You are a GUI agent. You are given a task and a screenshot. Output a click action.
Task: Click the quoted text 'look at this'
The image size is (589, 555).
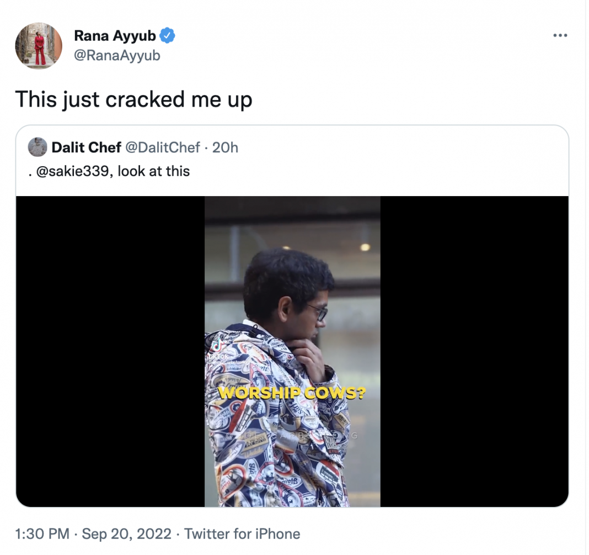[x=154, y=171]
